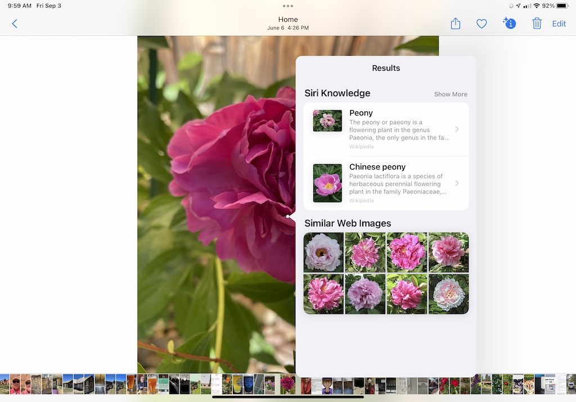Open first white peony web image
The image size is (576, 402).
click(323, 252)
